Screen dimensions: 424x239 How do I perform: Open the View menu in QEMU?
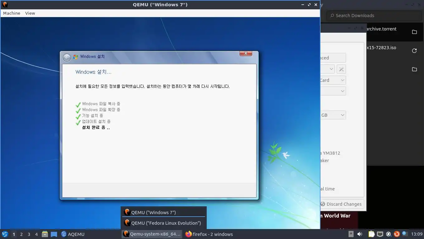click(x=30, y=13)
